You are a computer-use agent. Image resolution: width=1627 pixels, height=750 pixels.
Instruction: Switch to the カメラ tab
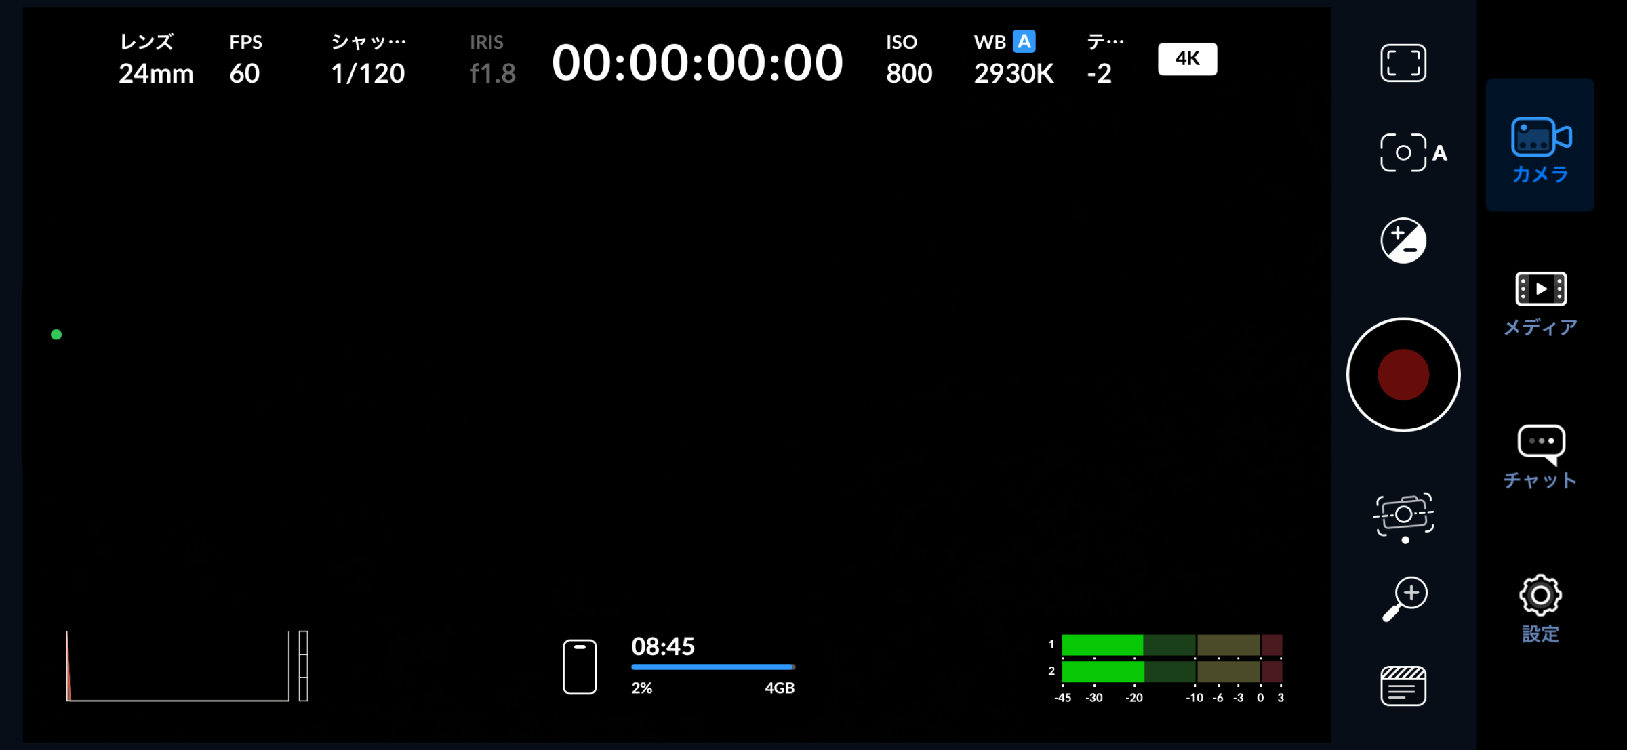(1540, 148)
